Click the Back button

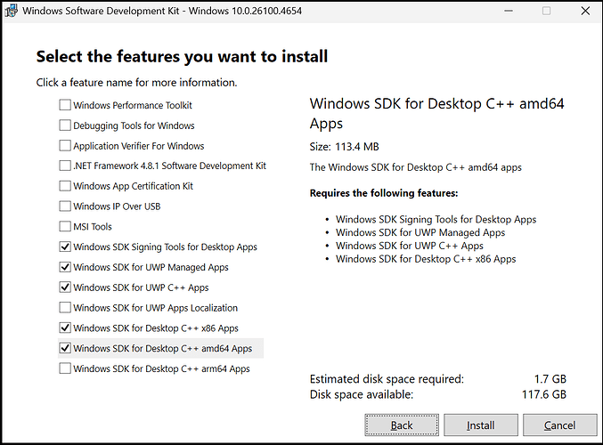click(x=402, y=425)
